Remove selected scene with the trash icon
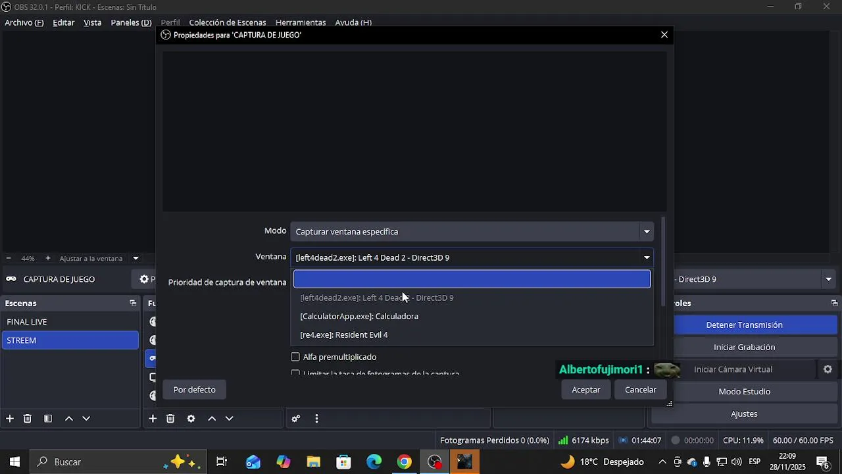 28,419
